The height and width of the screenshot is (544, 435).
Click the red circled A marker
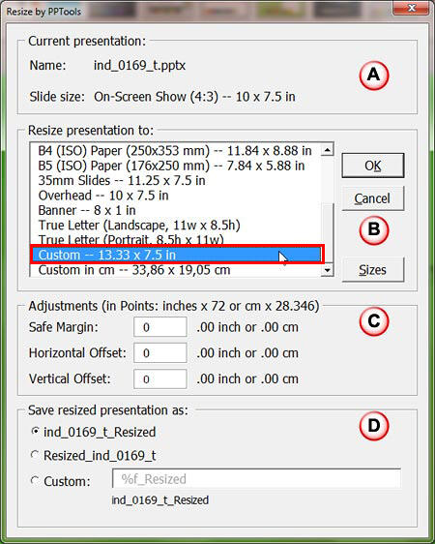pos(374,75)
